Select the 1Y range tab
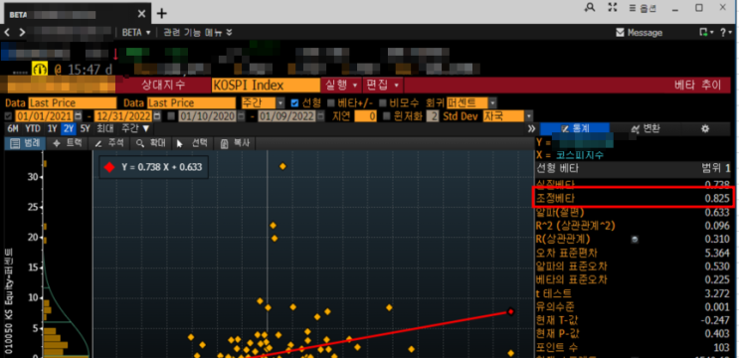This screenshot has height=358, width=739. coord(53,128)
